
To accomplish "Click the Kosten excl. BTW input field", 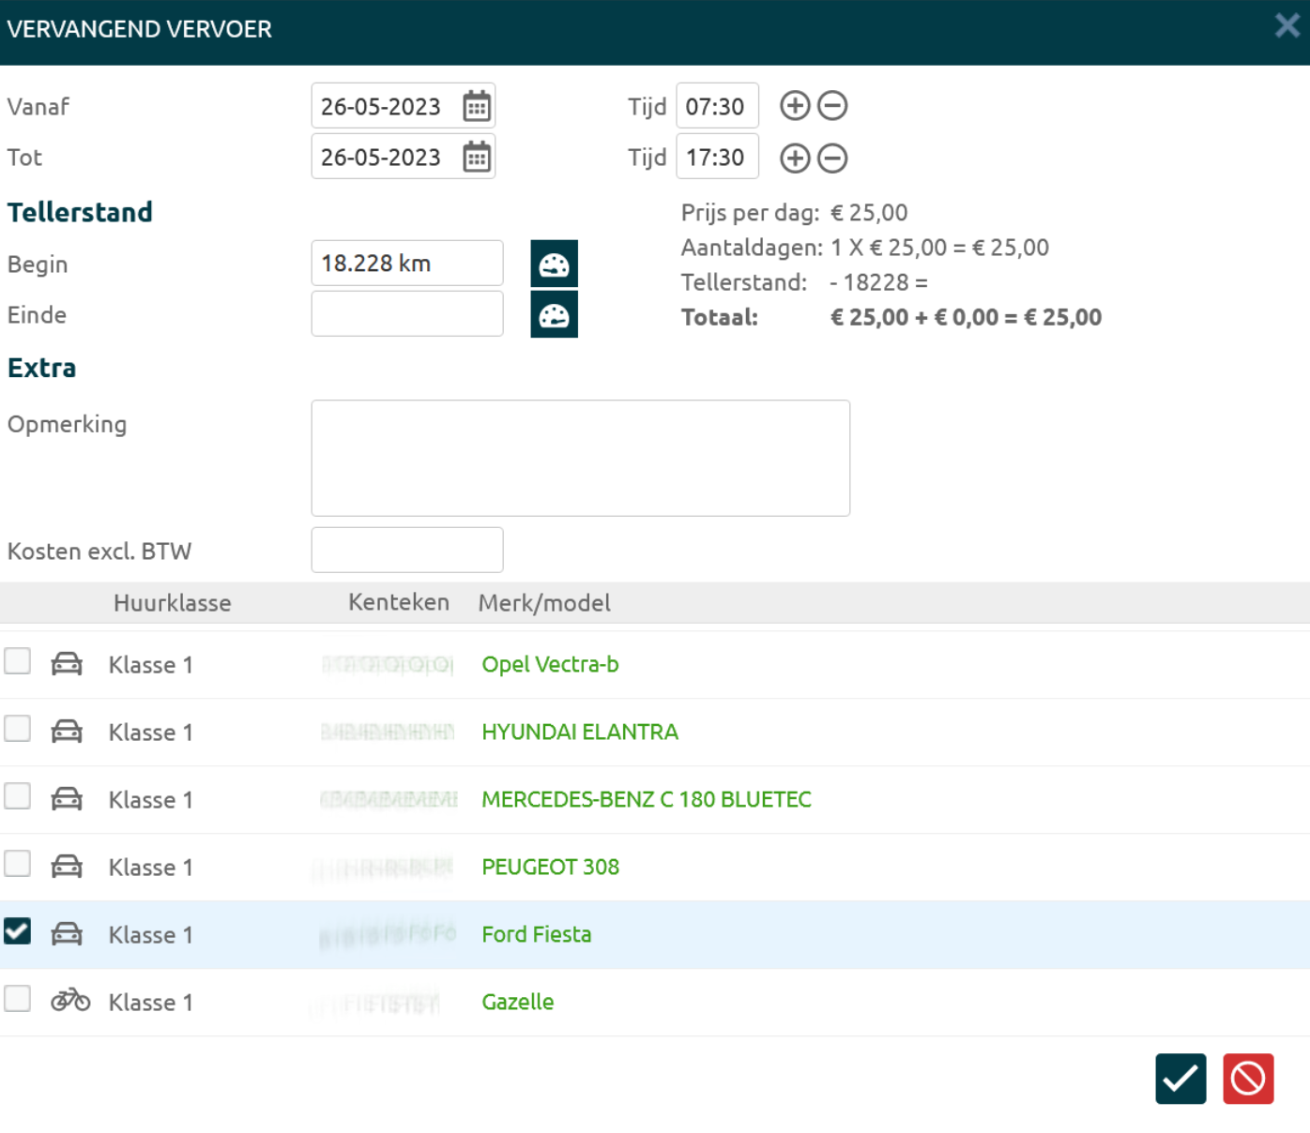I will click(x=407, y=551).
